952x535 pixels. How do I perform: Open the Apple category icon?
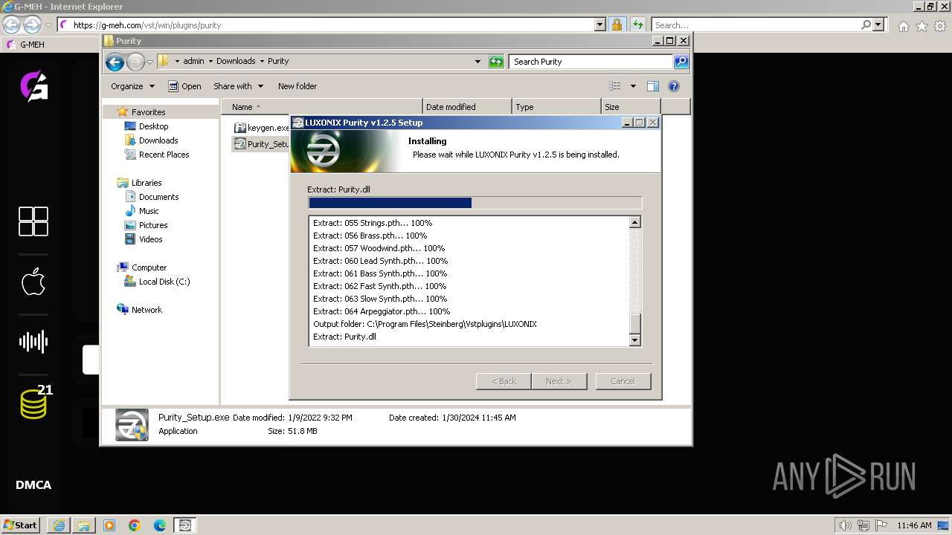click(x=33, y=282)
